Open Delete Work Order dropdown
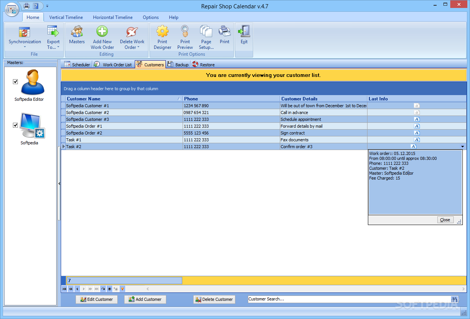The image size is (470, 319). coord(132,37)
